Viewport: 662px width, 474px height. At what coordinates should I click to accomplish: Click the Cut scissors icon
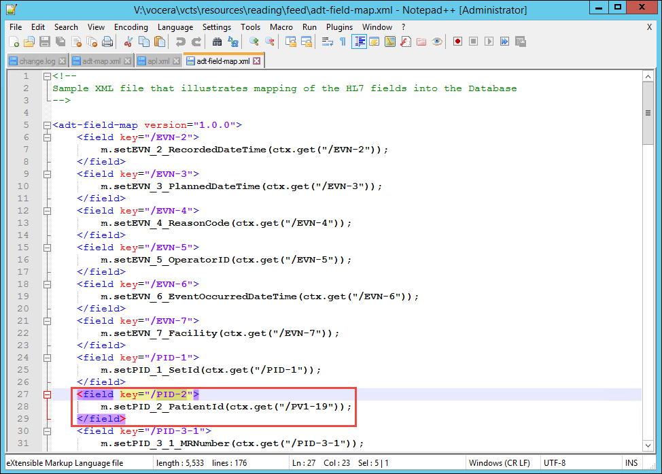click(128, 42)
